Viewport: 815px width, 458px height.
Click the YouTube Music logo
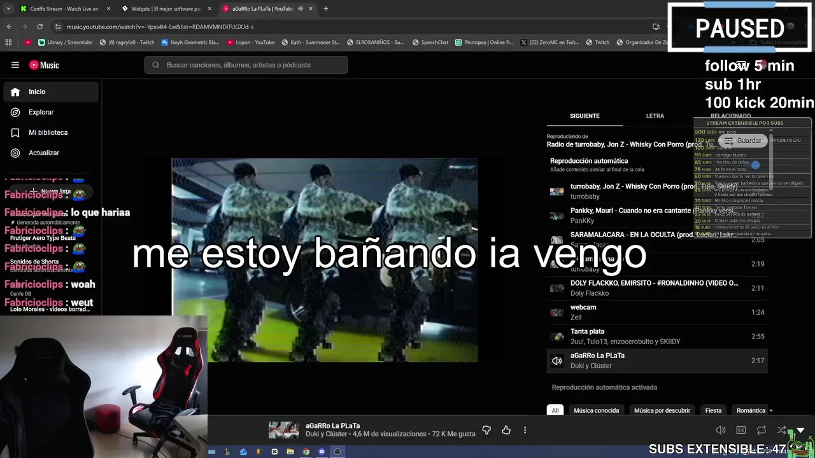pos(44,65)
